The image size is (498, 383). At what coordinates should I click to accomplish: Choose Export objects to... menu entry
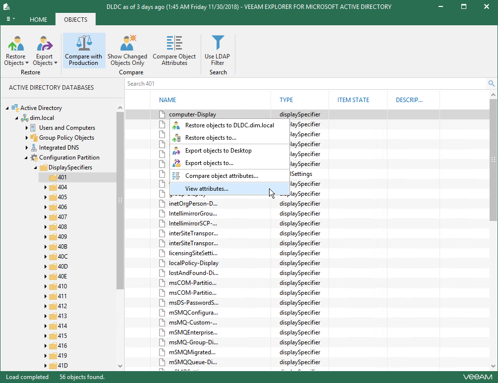tap(229, 163)
